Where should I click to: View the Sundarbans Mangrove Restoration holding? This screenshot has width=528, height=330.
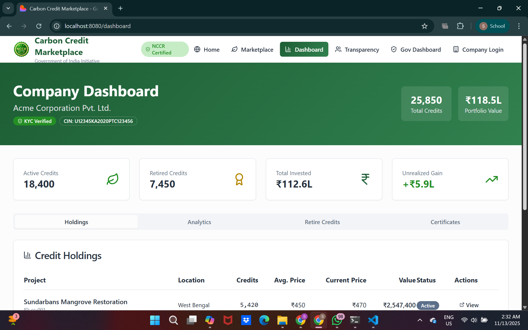point(469,305)
